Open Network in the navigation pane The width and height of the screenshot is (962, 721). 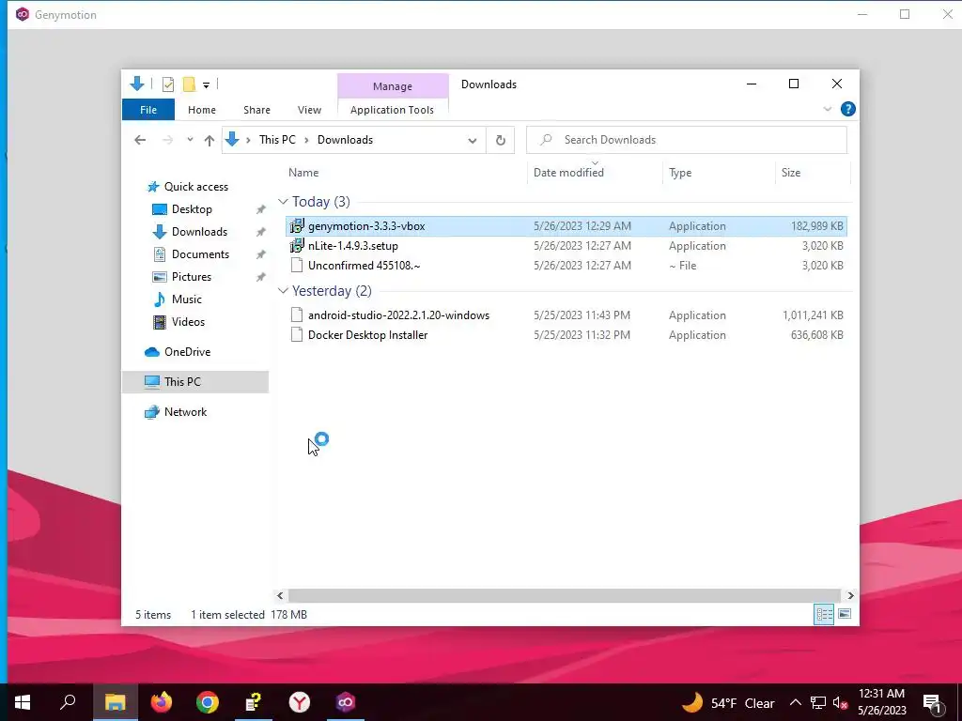coord(185,412)
